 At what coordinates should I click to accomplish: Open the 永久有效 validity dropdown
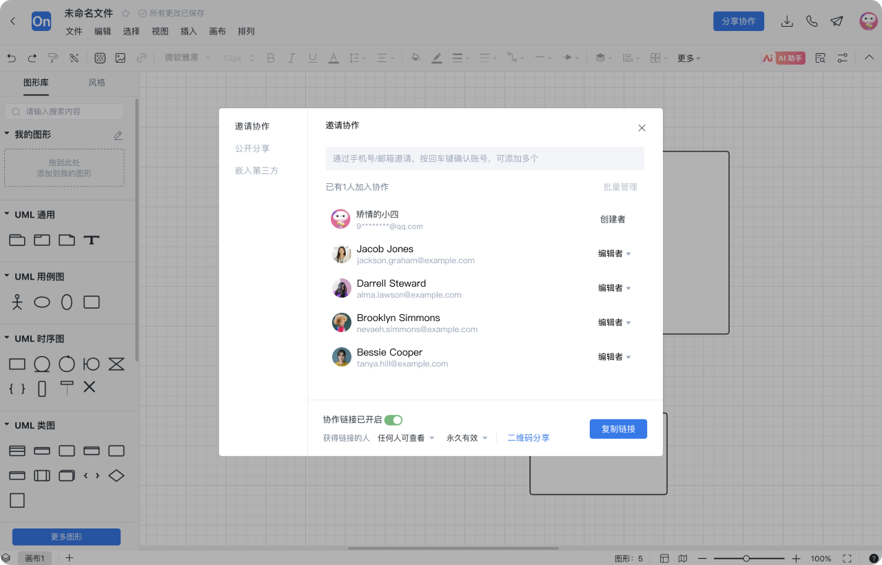[x=466, y=438]
